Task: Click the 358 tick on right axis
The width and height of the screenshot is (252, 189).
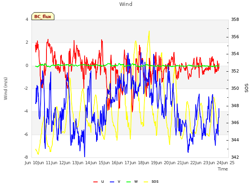Action: (235, 19)
